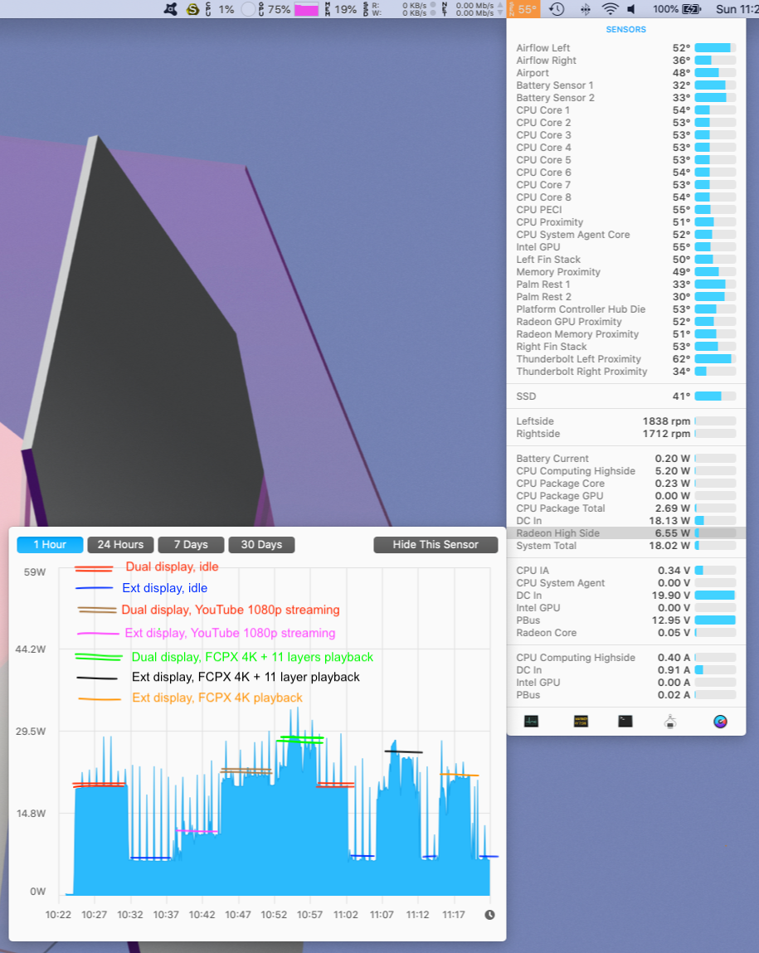
Task: Click the Hide This Sensor button
Action: [435, 545]
